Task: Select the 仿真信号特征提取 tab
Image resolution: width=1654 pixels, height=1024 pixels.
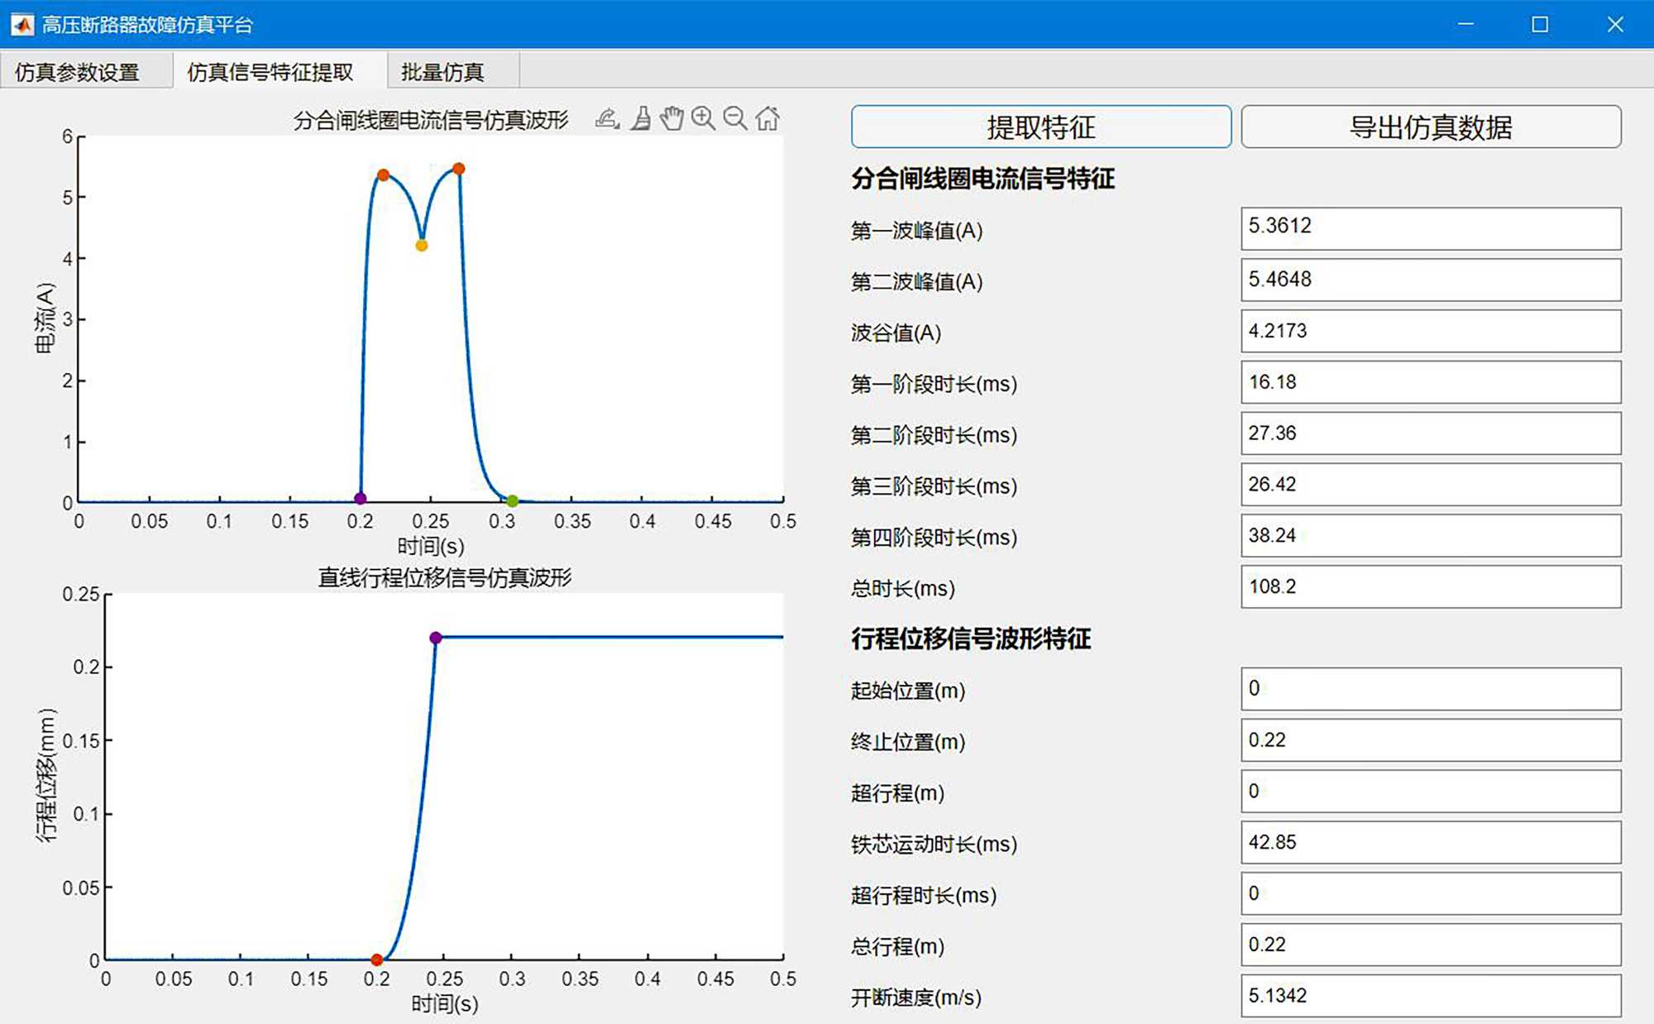Action: 270,72
